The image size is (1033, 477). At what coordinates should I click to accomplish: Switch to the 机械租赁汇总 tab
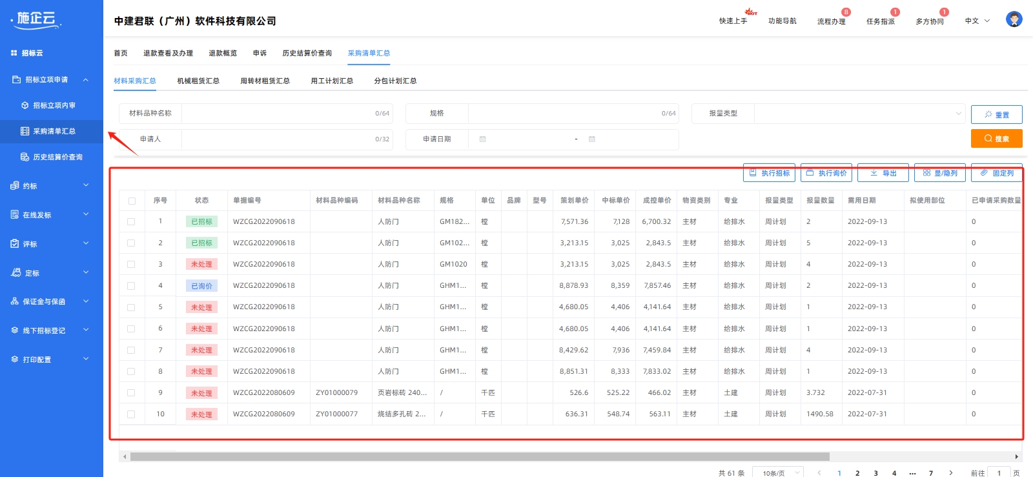click(x=198, y=81)
